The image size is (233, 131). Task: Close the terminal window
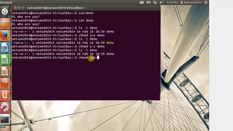[x=15, y=8]
